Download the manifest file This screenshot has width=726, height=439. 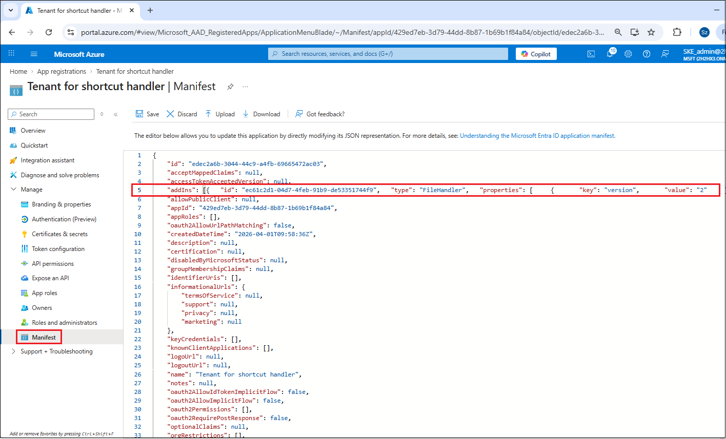[261, 114]
